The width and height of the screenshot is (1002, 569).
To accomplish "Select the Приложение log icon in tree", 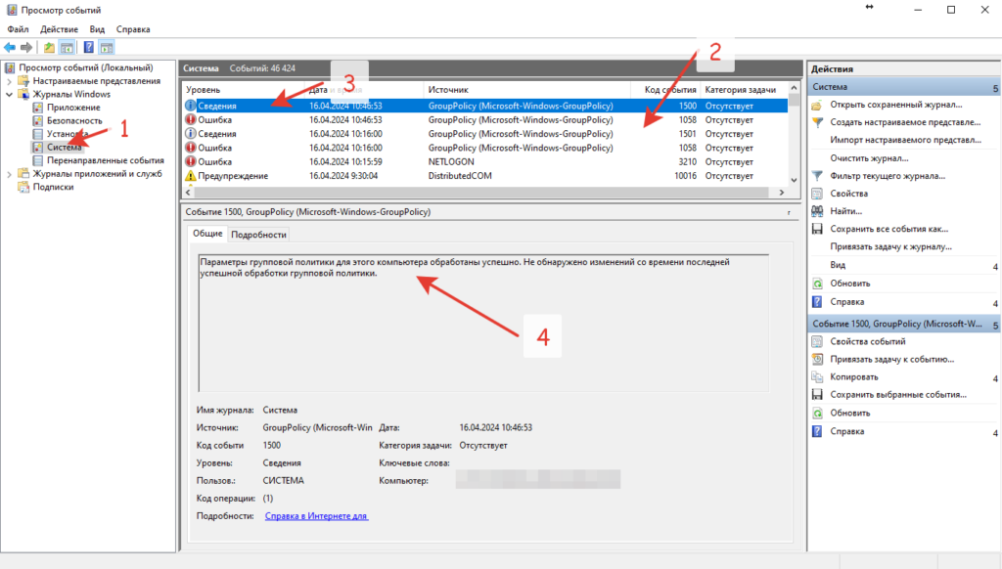I will coord(38,108).
